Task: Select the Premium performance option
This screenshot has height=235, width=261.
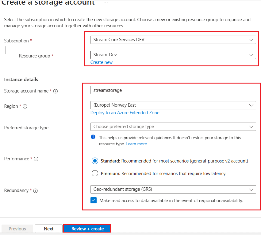Action: point(95,174)
